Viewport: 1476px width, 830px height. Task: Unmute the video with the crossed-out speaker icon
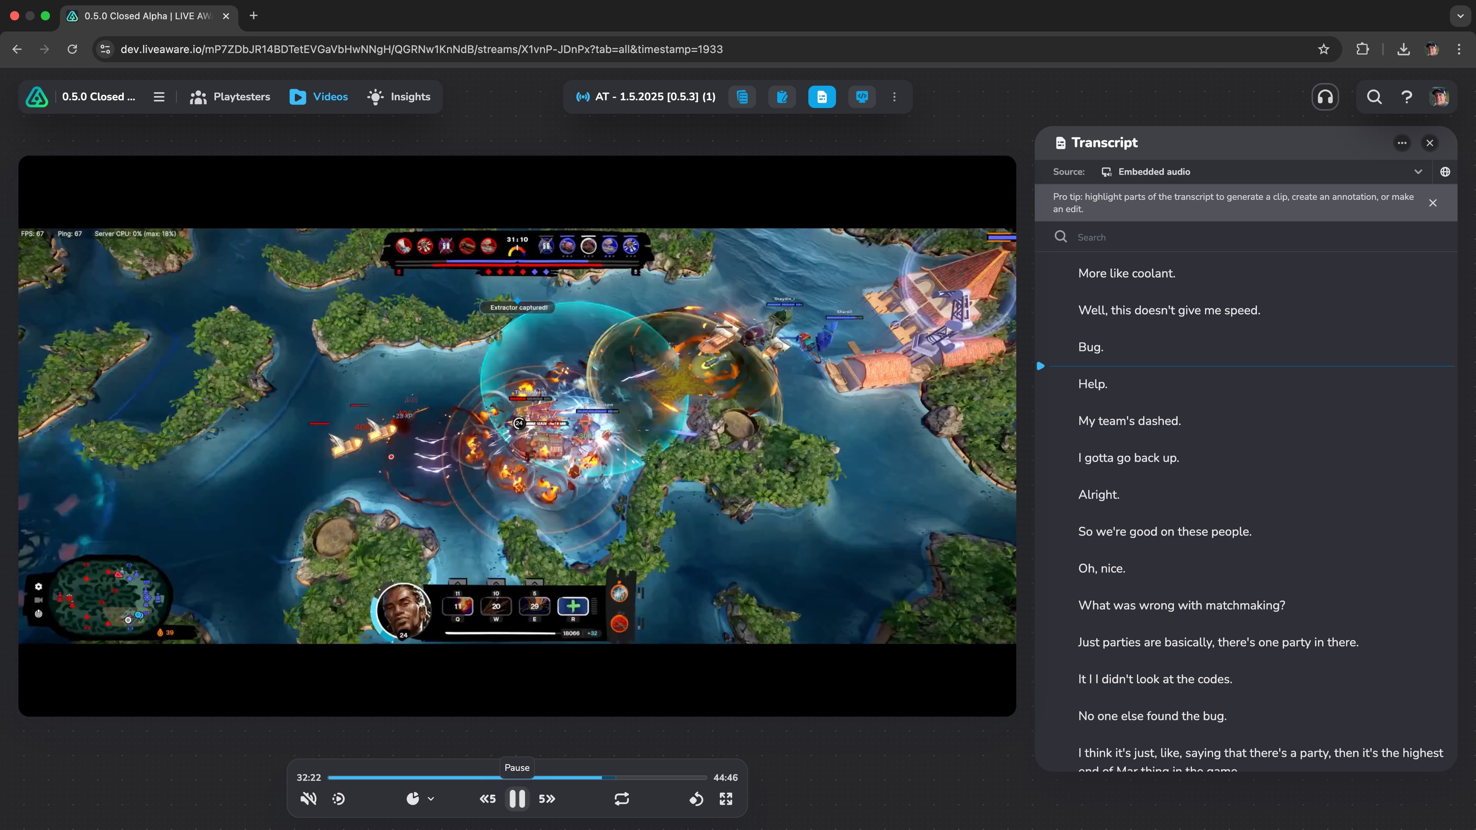(x=308, y=798)
